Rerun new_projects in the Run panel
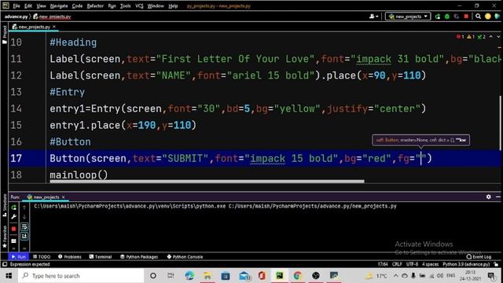Image resolution: width=503 pixels, height=283 pixels. 14,208
